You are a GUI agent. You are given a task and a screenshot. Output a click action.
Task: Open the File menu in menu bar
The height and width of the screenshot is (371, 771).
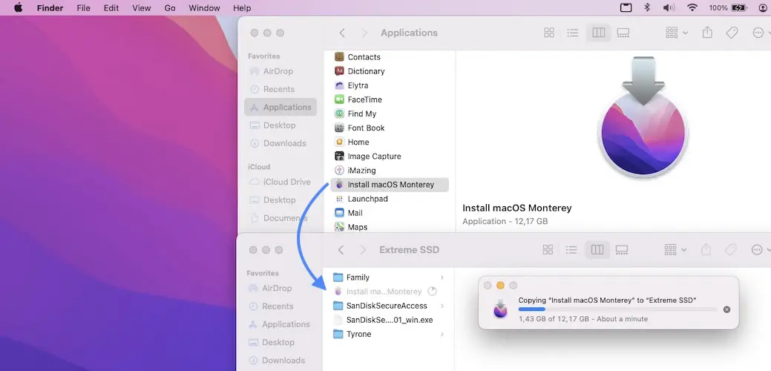click(x=84, y=7)
